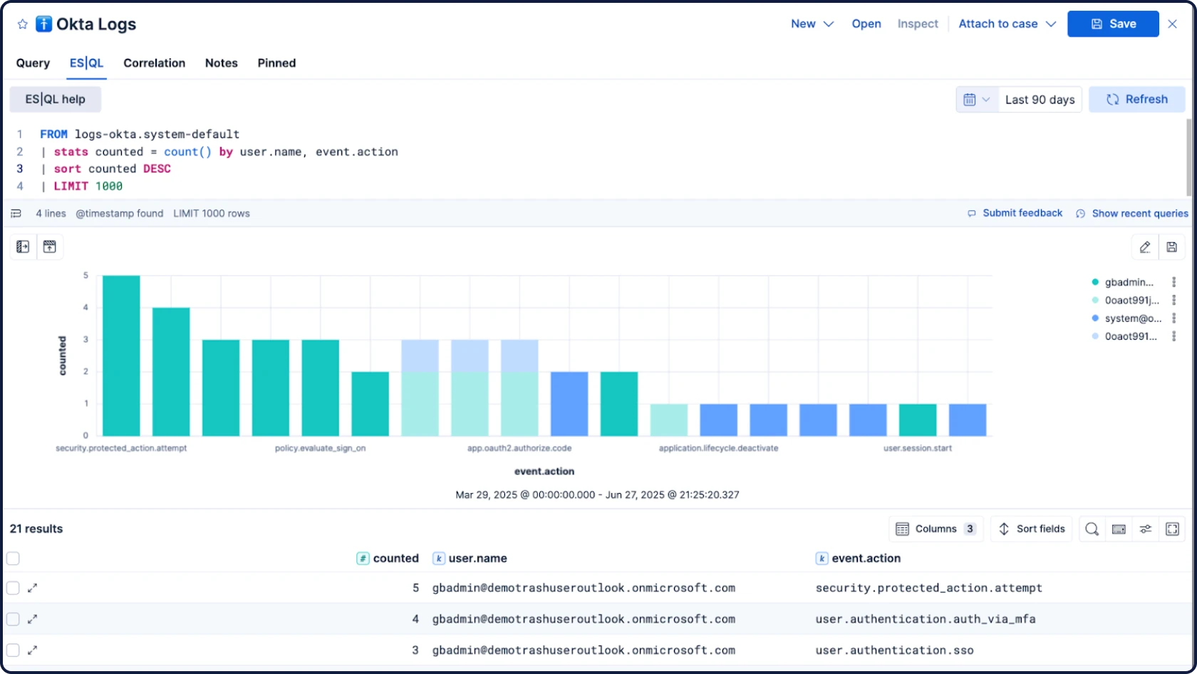The height and width of the screenshot is (674, 1197).
Task: Click the Inspect link
Action: (x=918, y=24)
